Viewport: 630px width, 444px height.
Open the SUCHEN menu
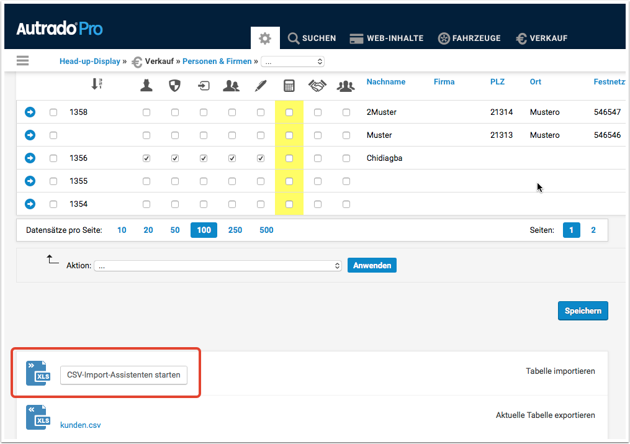click(x=312, y=39)
